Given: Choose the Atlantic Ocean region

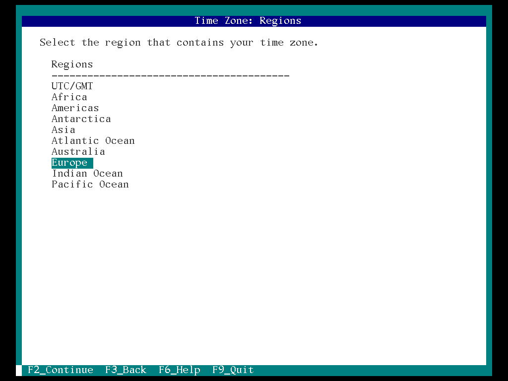Looking at the screenshot, I should tap(93, 140).
